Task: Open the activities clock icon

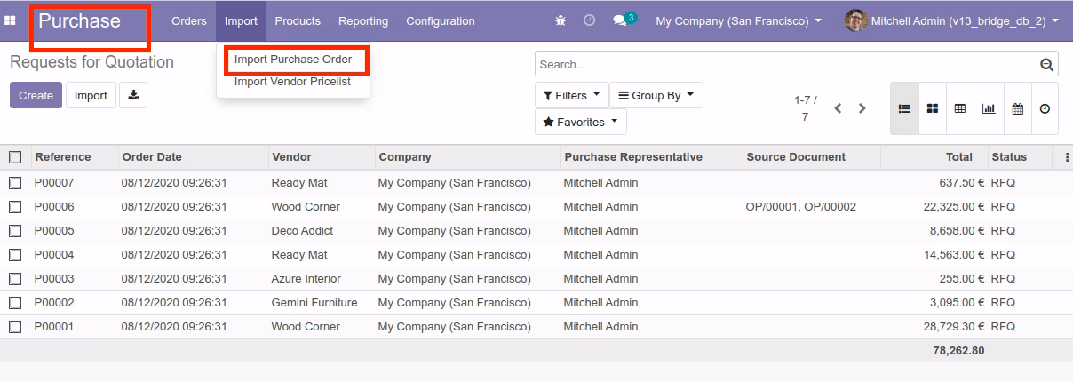Action: point(589,20)
